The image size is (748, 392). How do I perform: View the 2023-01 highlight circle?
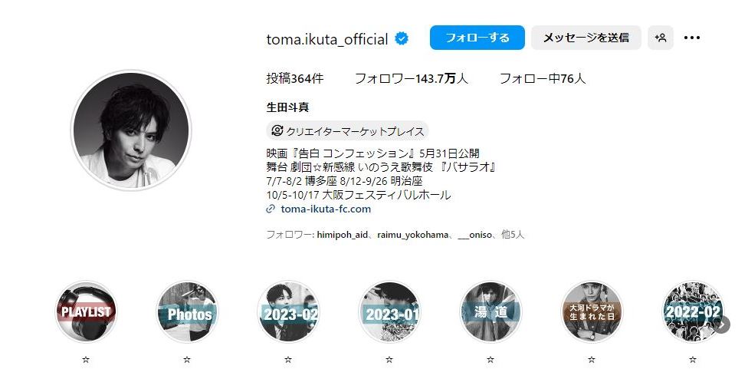389,311
